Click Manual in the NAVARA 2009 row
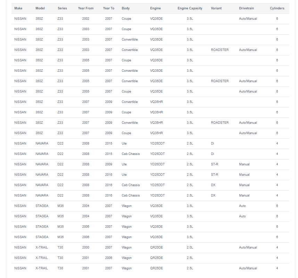 pos(244,164)
